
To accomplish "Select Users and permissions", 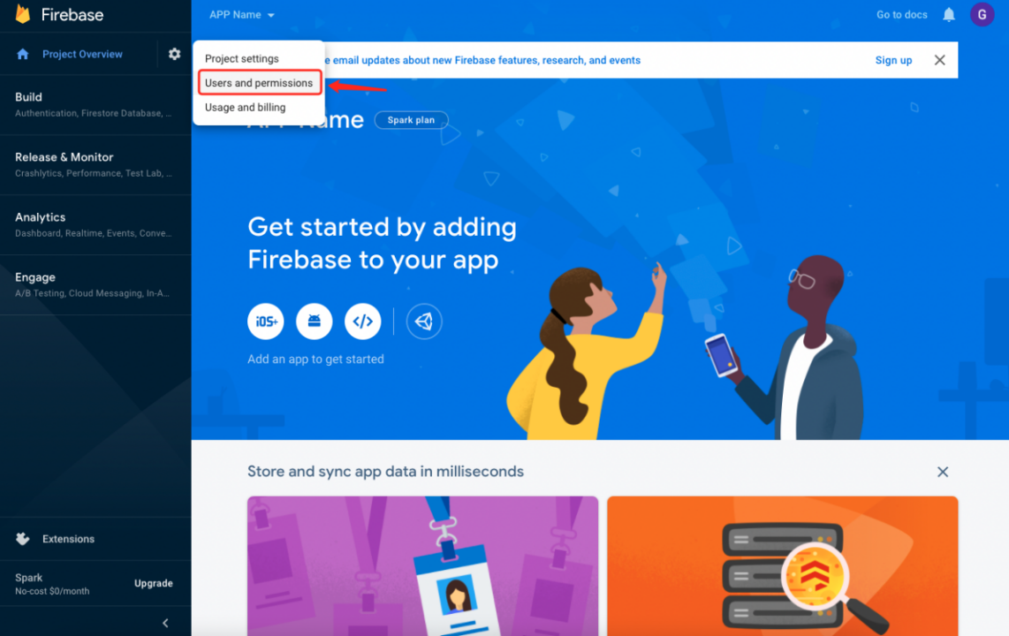I will tap(260, 83).
